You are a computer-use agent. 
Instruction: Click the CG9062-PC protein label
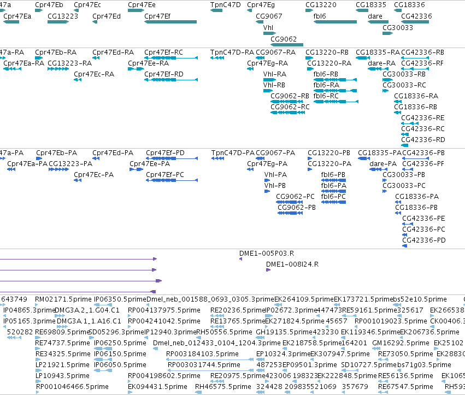tap(296, 196)
